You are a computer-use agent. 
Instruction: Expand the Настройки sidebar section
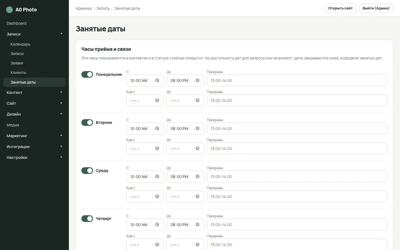[x=34, y=158]
